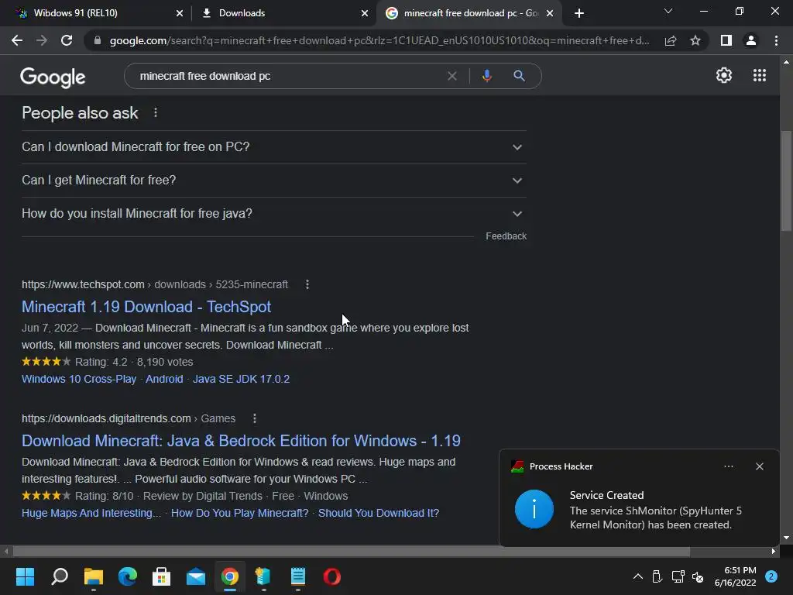Show hidden system tray icons
793x595 pixels.
(638, 576)
